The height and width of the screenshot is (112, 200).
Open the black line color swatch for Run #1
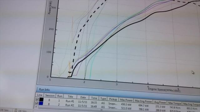(42, 100)
